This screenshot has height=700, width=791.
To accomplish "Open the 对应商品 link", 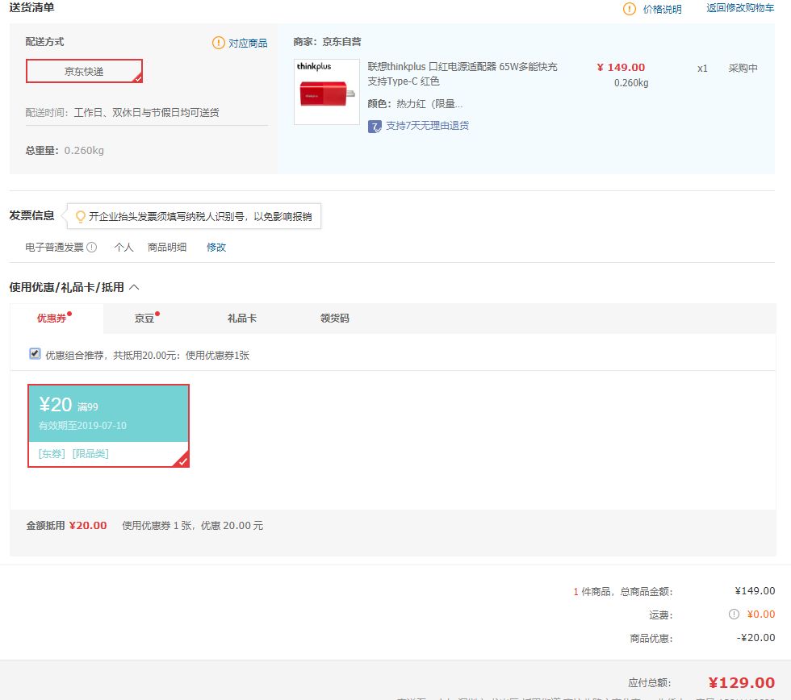I will (248, 44).
